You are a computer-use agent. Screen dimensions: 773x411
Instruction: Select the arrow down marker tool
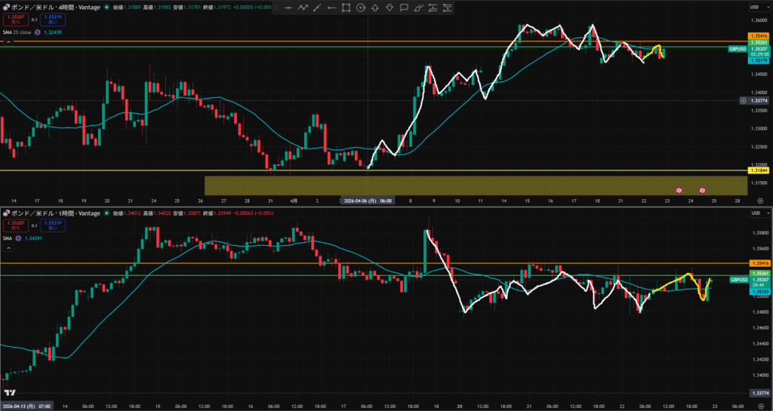click(390, 8)
